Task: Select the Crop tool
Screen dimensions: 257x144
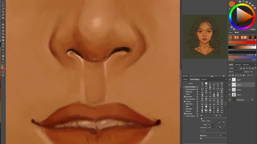Action: pos(3,12)
